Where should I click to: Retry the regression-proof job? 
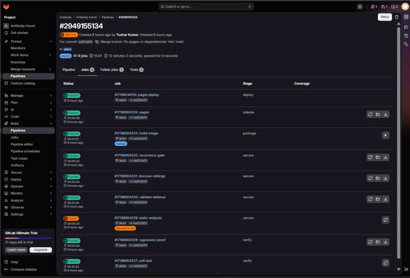(x=370, y=242)
